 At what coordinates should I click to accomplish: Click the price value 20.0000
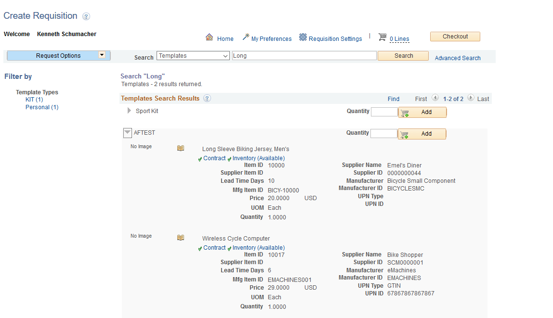pyautogui.click(x=278, y=198)
